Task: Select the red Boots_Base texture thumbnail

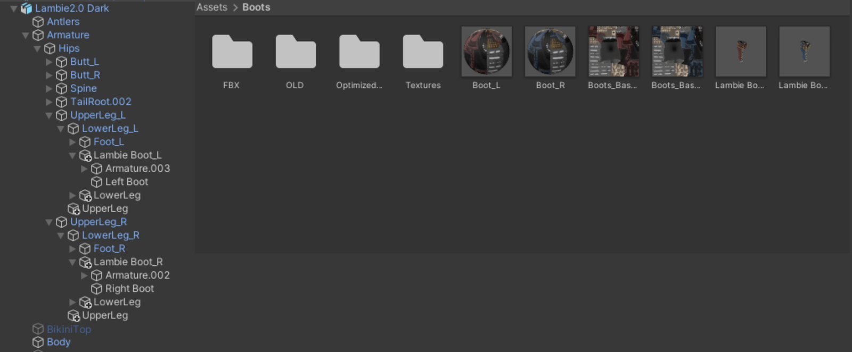Action: click(x=613, y=52)
